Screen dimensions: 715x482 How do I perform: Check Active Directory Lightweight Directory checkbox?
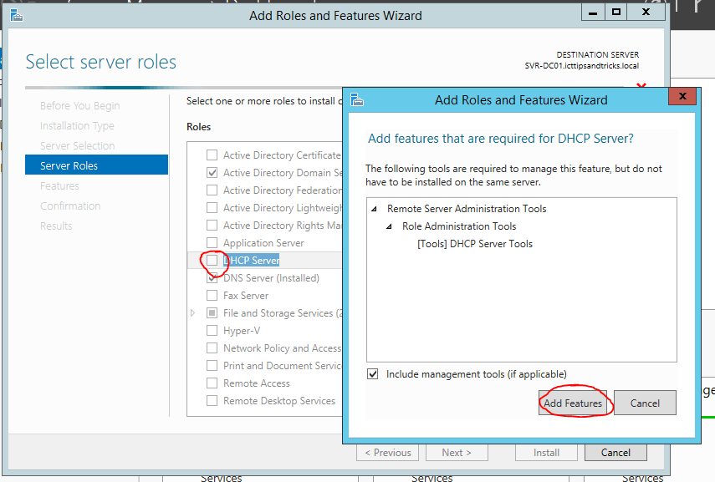212,208
